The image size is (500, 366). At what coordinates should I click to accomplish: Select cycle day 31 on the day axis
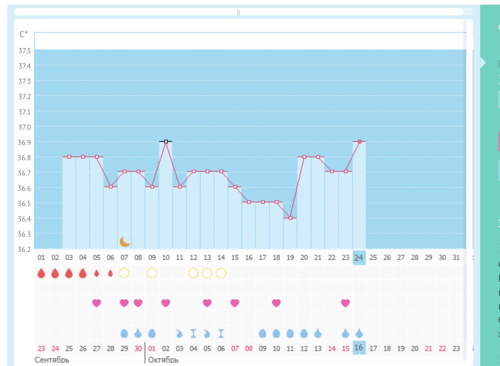click(456, 257)
